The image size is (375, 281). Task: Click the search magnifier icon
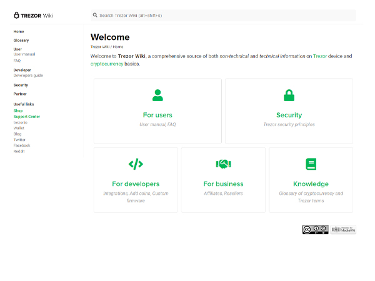point(95,15)
